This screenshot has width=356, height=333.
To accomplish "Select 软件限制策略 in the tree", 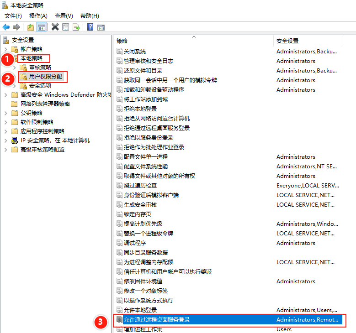I will [x=37, y=122].
